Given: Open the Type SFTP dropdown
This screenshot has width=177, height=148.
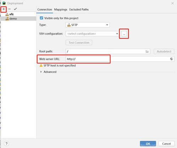Looking at the screenshot, I should 88,25.
